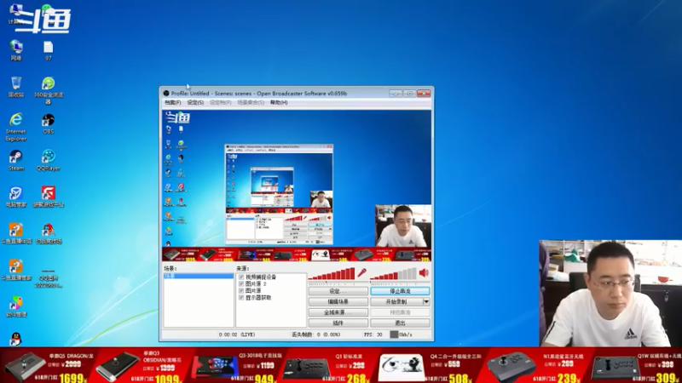
Task: Click the OBS live preview area
Action: [x=297, y=186]
